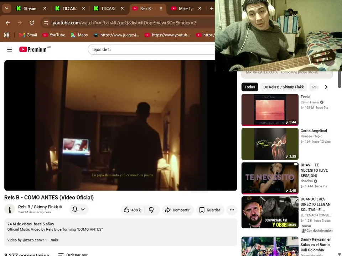The width and height of the screenshot is (342, 256).
Task: Close the Mike Tyson tab
Action: point(199,9)
